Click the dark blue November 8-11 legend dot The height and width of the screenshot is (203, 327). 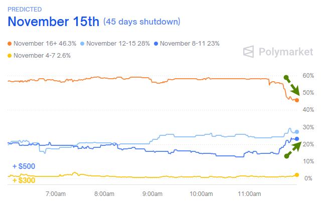click(x=156, y=43)
